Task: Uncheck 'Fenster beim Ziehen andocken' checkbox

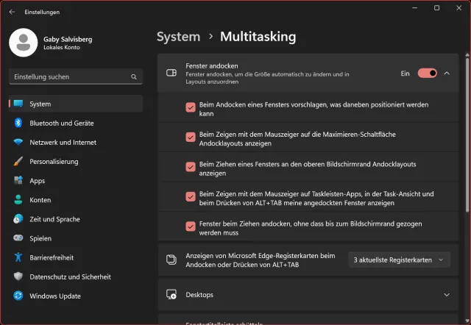Action: pyautogui.click(x=191, y=225)
